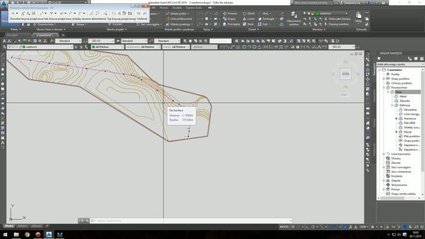
Task: Open the Korytarz ribbon button
Action: (x=115, y=25)
